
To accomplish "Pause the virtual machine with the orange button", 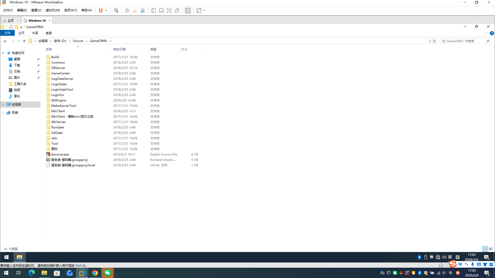I will pyautogui.click(x=101, y=11).
